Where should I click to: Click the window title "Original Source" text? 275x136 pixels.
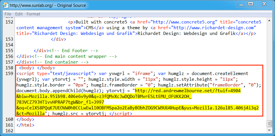(71, 5)
